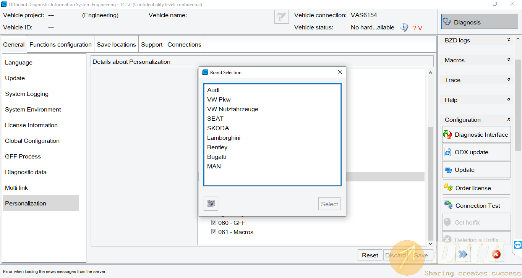Toggle the 060 - GFF checkbox
The height and width of the screenshot is (278, 522).
click(x=214, y=223)
